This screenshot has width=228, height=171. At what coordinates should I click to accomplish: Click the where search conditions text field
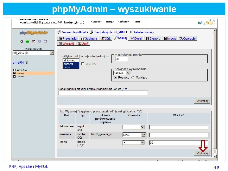[x=103, y=93]
